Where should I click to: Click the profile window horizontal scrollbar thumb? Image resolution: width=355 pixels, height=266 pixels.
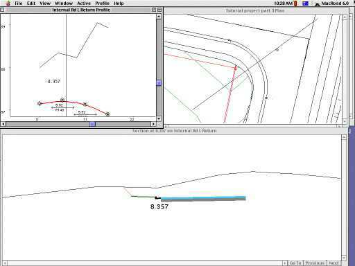92,124
